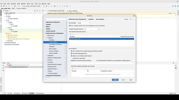The height and width of the screenshot is (100, 179).
Task: Open Project panel options gear
Action: click(43, 11)
